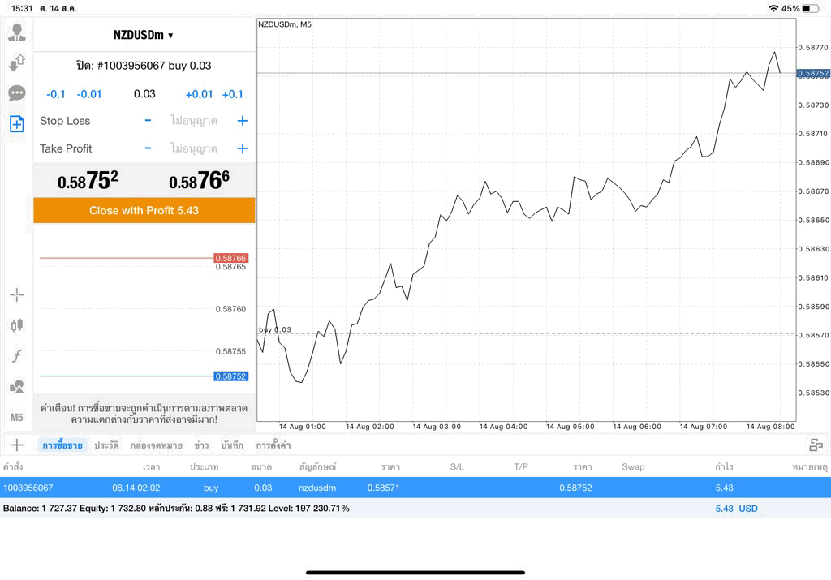The width and height of the screenshot is (831, 580).
Task: Add new item with bottom plus button
Action: click(17, 445)
